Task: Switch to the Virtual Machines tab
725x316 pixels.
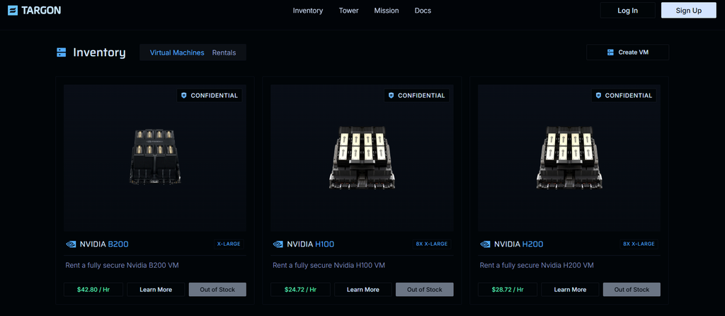Action: point(177,52)
